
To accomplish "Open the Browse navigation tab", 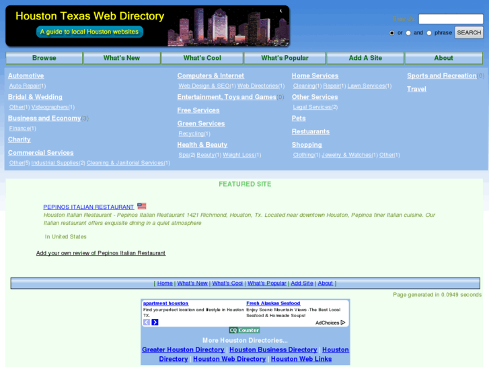I will click(x=44, y=58).
